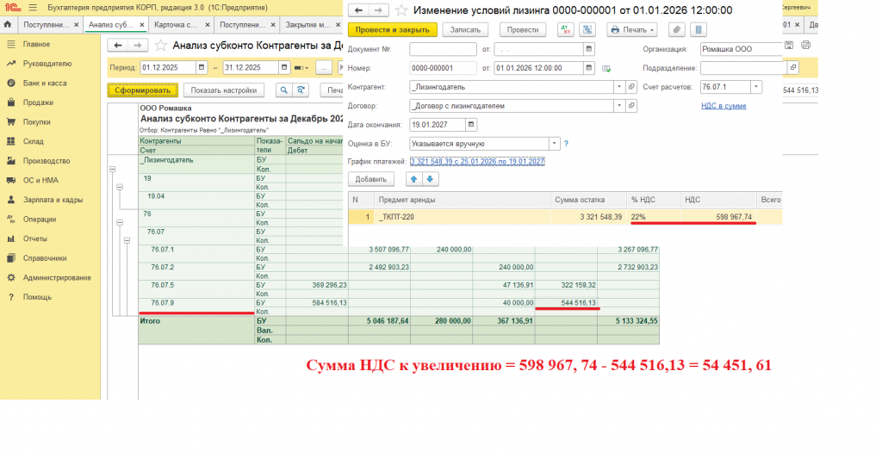Open the Подразделение record link icon
The image size is (882, 458).
793,68
